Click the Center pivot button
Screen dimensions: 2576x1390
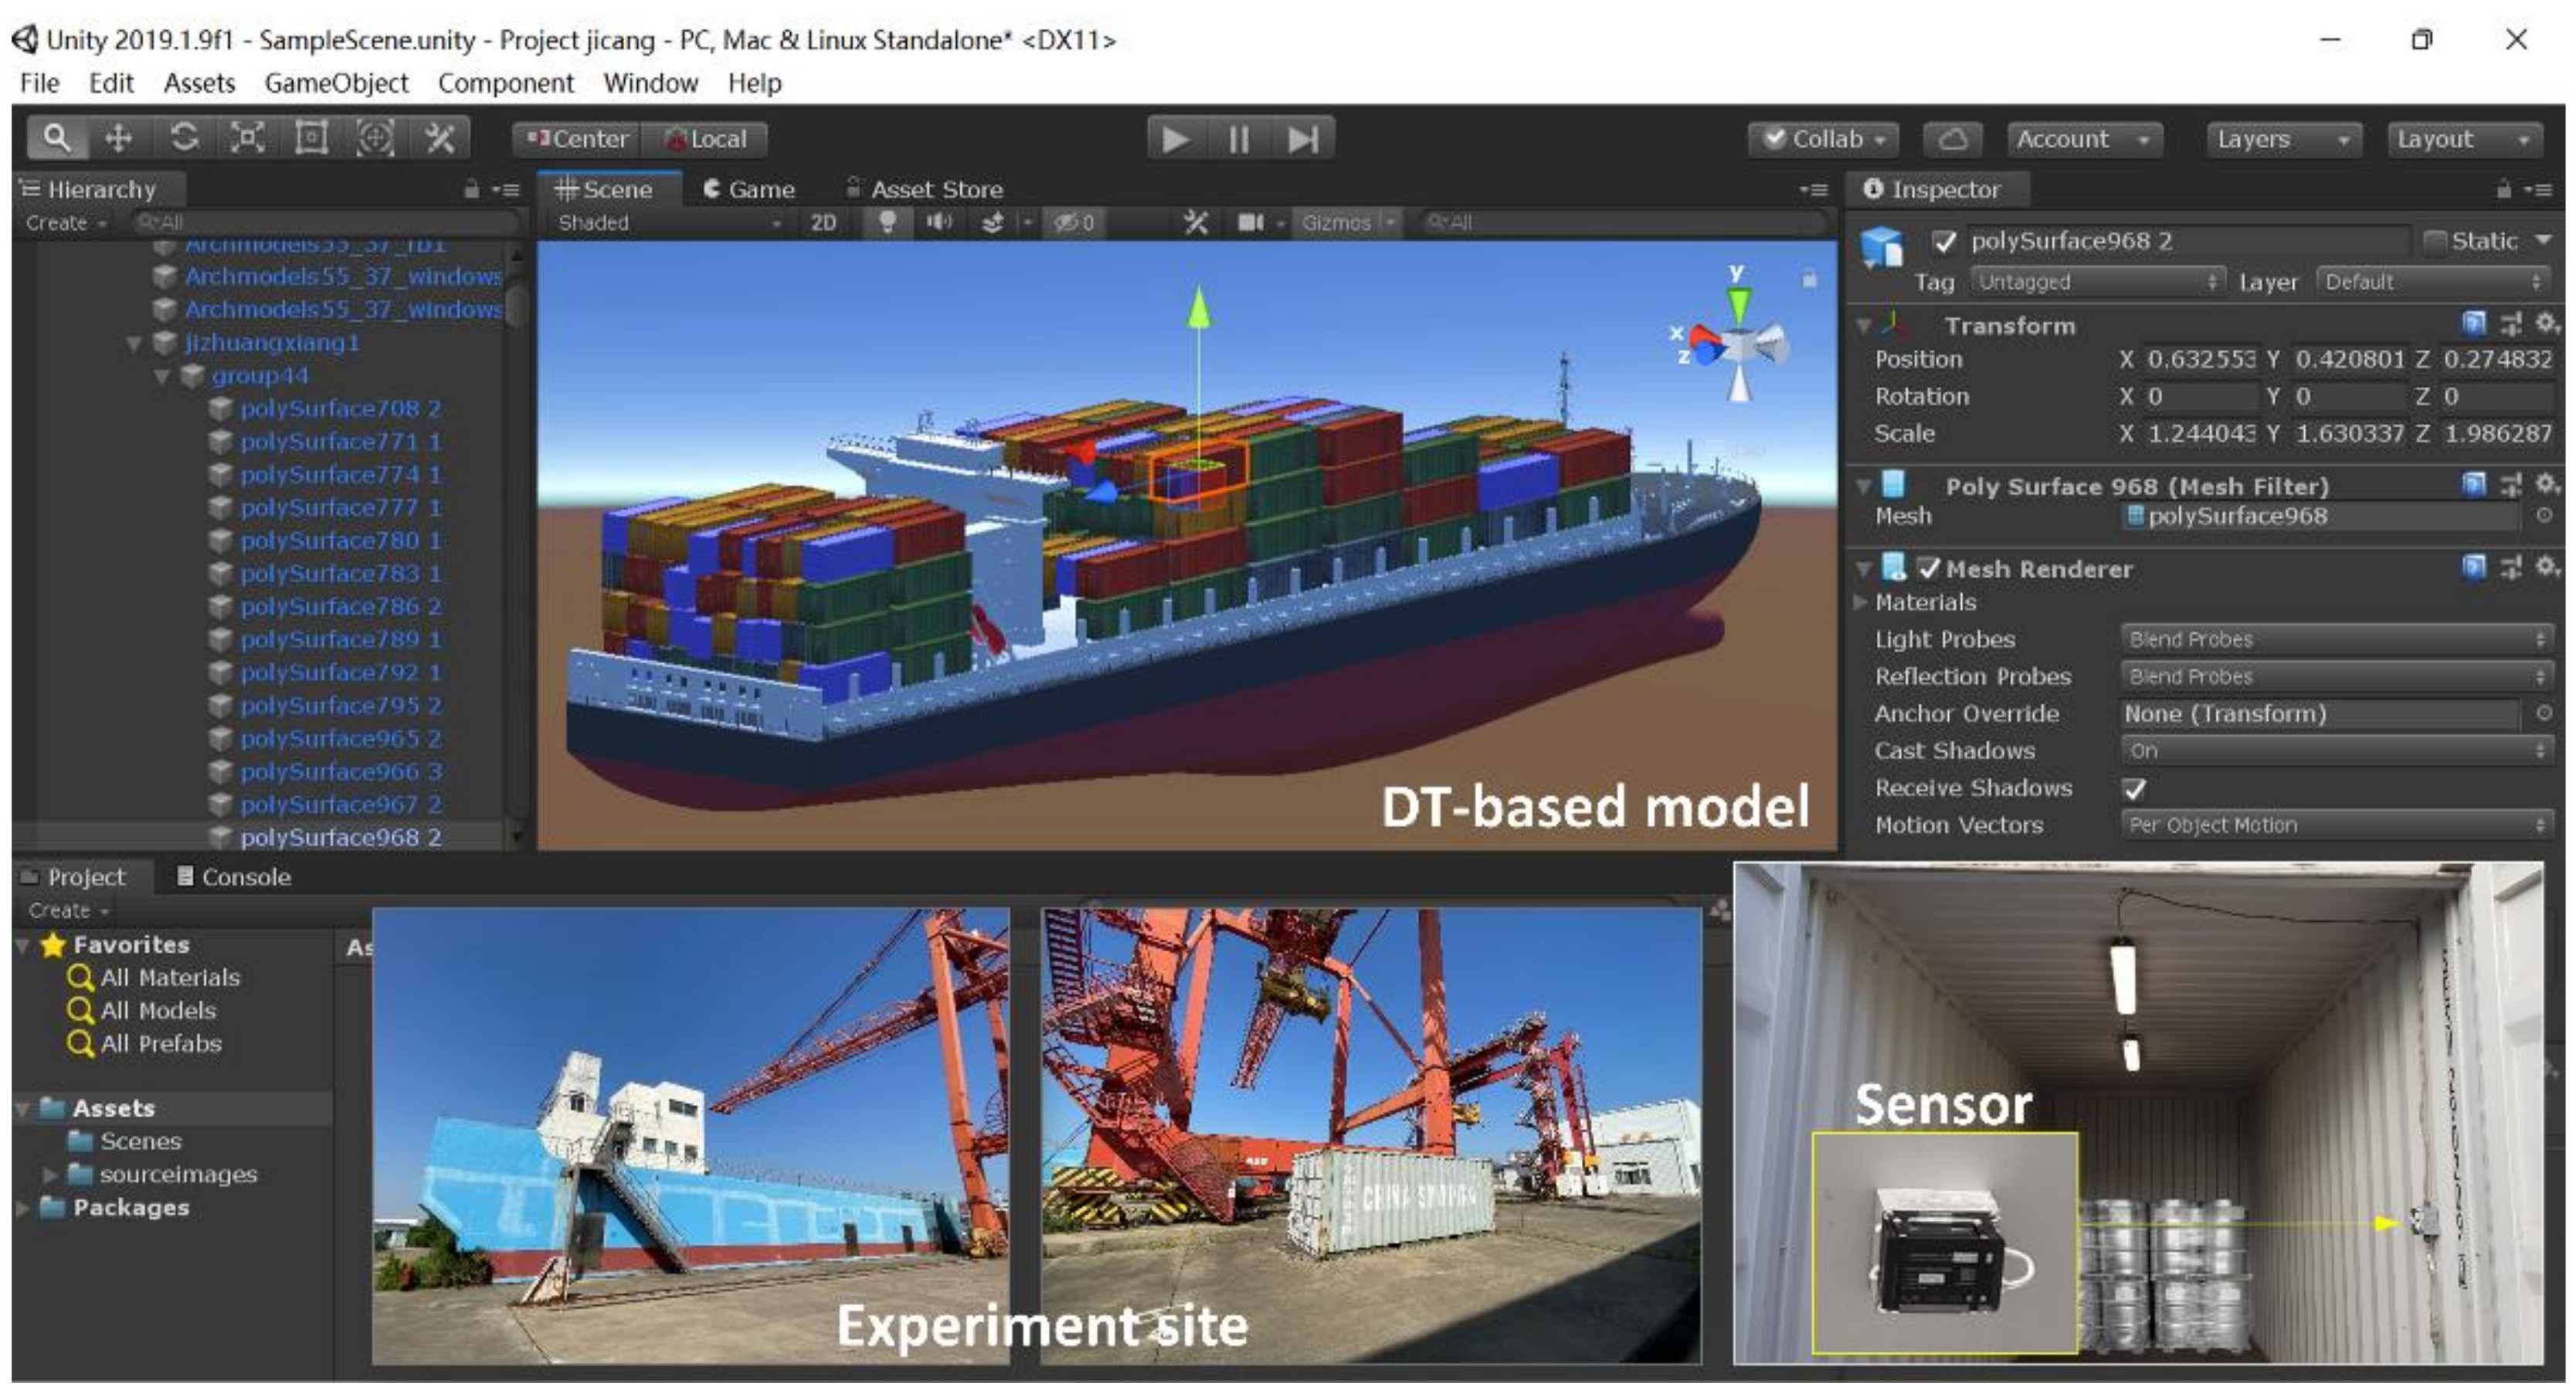[x=578, y=139]
